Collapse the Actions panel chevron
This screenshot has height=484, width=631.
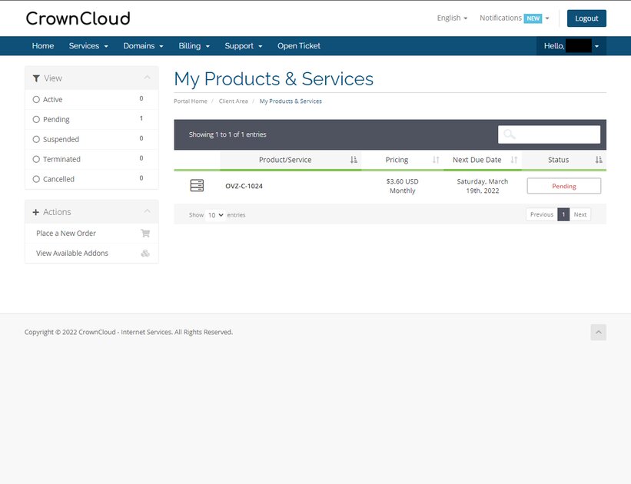pyautogui.click(x=148, y=211)
